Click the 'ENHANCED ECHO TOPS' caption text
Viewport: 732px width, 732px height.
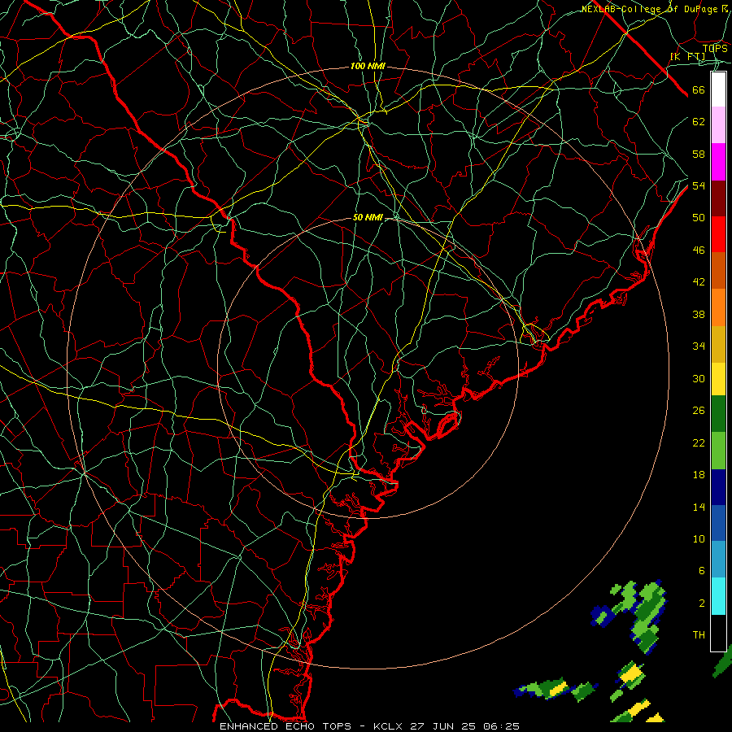click(285, 726)
